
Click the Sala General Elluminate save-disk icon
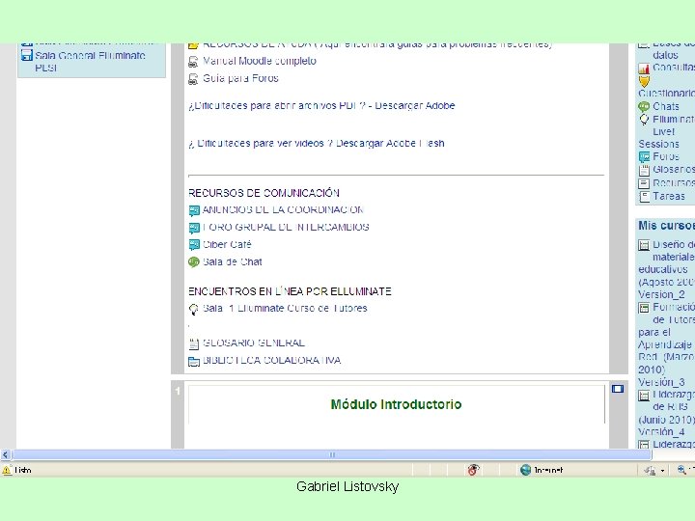pos(27,55)
